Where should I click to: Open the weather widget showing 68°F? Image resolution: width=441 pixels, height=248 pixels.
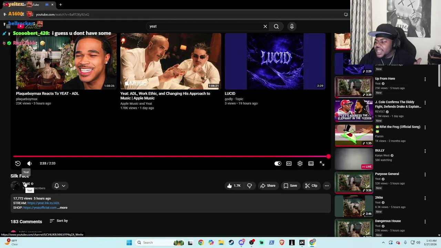[11, 242]
